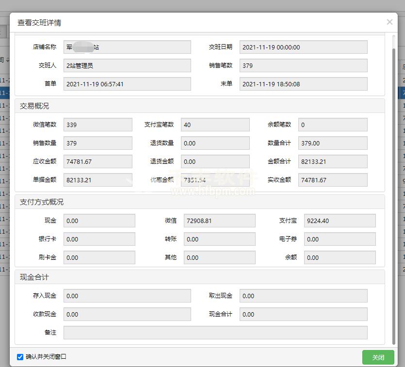The image size is (405, 367).
Task: Click the 应收金额 field
Action: click(97, 161)
